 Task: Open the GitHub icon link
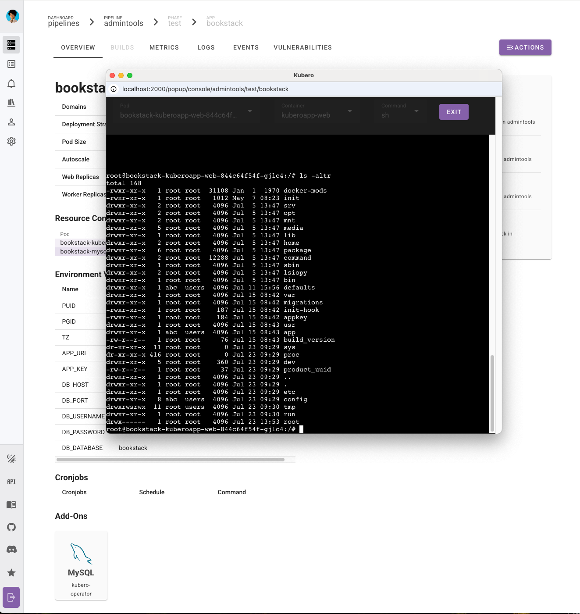11,527
